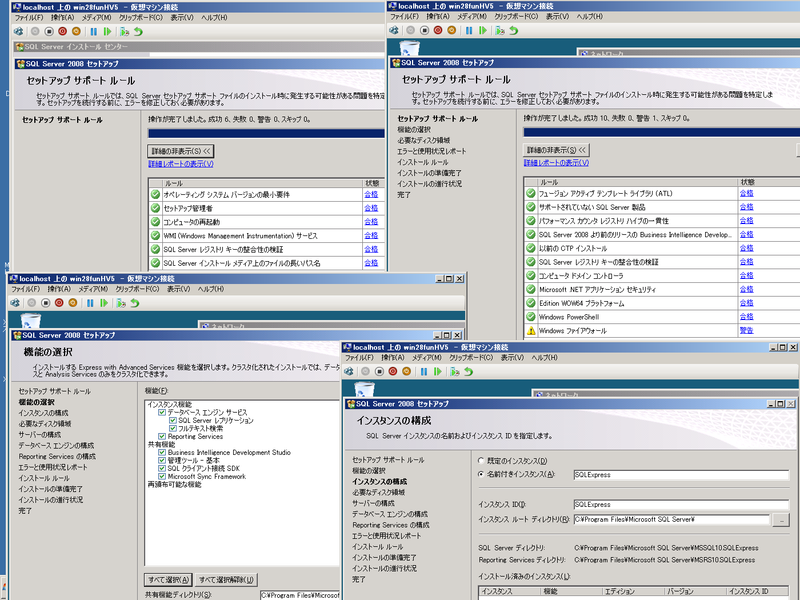Viewport: 800px width, 600px height.
Task: Collapse details with 詳細の非表示 in the left window
Action: coord(180,151)
